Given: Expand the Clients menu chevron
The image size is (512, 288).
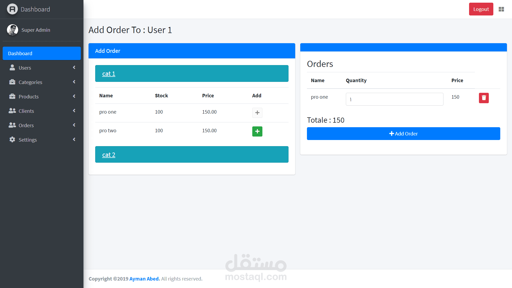Looking at the screenshot, I should click(x=74, y=111).
